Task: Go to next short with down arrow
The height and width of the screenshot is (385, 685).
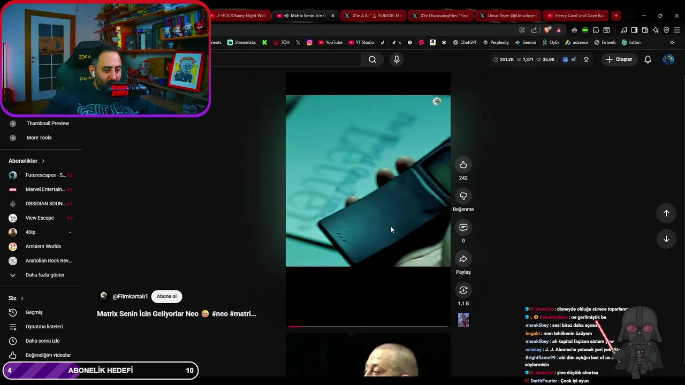Action: pos(666,239)
